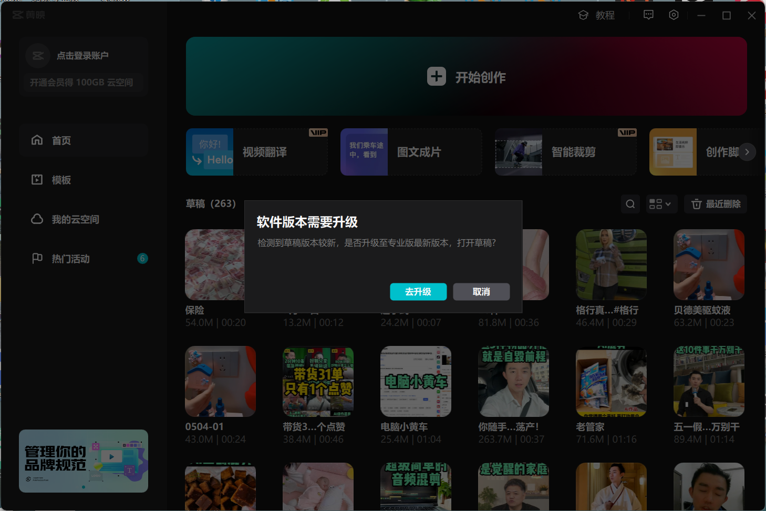Viewport: 766px width, 511px height.
Task: Open 最近删除 recently deleted trash
Action: [716, 204]
